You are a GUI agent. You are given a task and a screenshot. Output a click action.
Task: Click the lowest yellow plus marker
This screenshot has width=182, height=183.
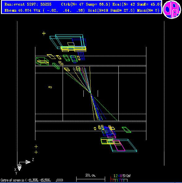pyautogui.click(x=36, y=152)
